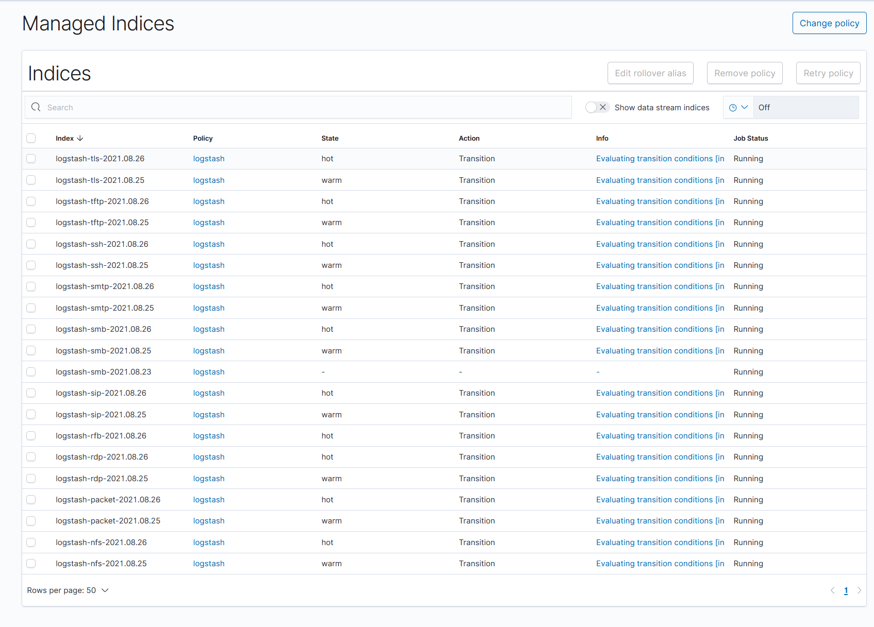Open transition info for logstash-tftp-2021.08.26

(660, 201)
